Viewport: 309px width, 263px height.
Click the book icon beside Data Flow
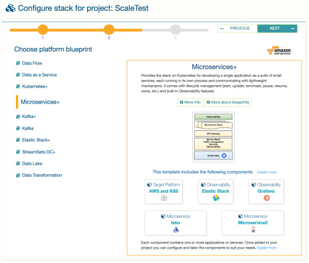pyautogui.click(x=18, y=63)
